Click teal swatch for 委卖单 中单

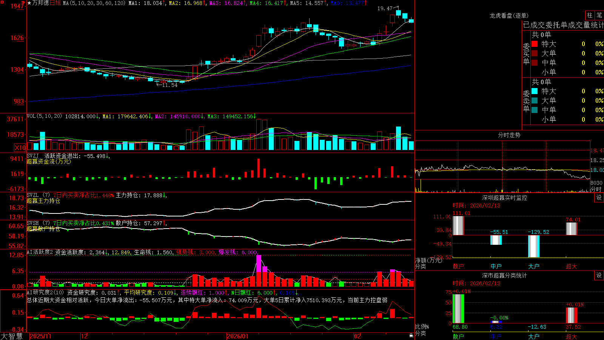[535, 110]
